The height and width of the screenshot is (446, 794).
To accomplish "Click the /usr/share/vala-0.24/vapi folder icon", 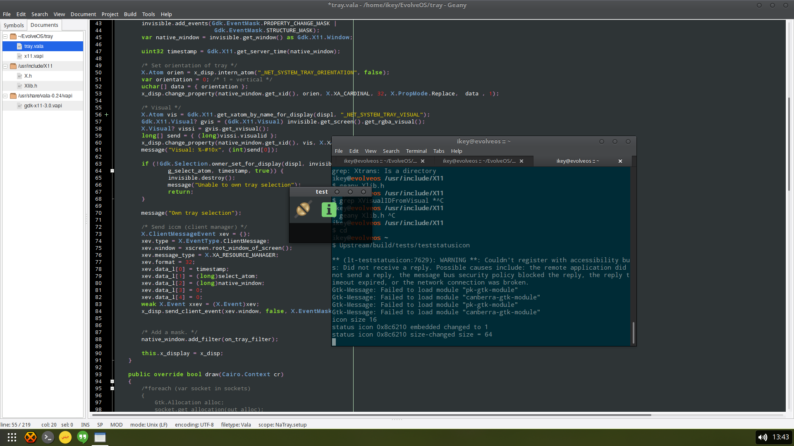I will tap(13, 96).
